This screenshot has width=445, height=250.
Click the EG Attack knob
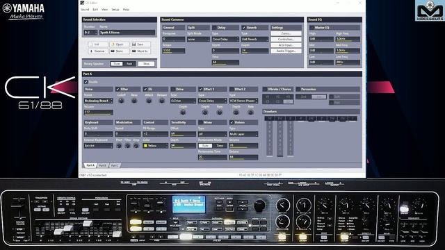149,101
